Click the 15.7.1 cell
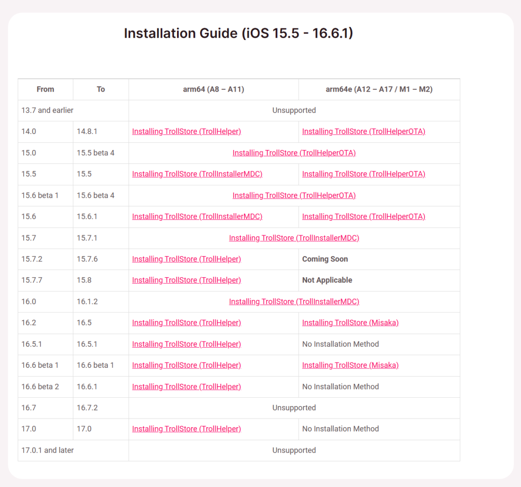 (101, 238)
